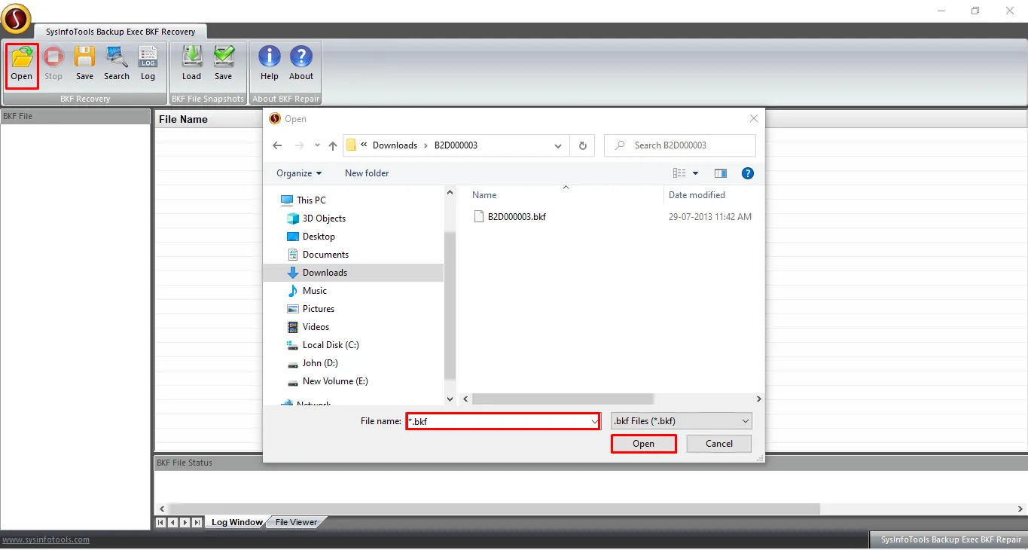Click the About icon in the toolbar
This screenshot has height=550, width=1028.
coord(301,64)
